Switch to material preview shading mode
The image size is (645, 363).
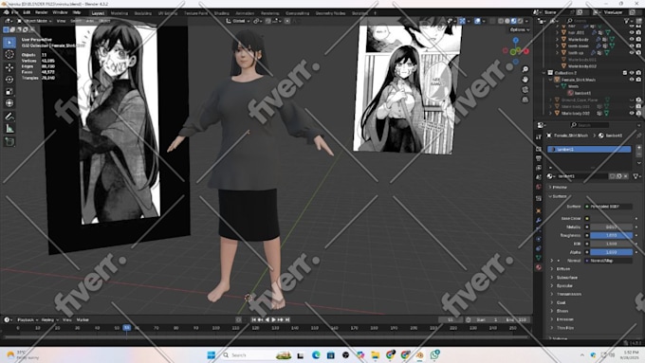point(514,21)
